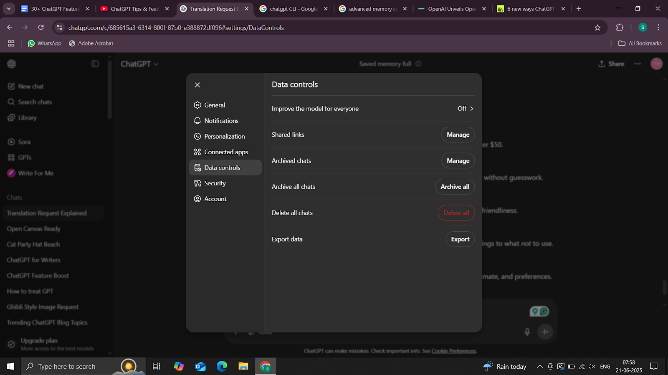This screenshot has width=668, height=375.
Task: Start a New chat from sidebar
Action: 26,86
